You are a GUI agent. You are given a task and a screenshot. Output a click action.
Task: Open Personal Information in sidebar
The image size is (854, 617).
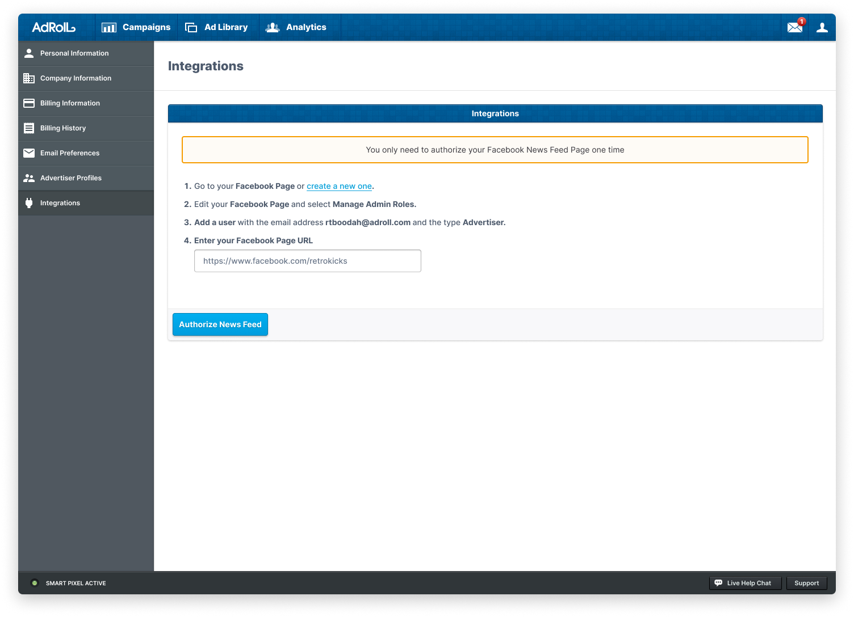(74, 53)
